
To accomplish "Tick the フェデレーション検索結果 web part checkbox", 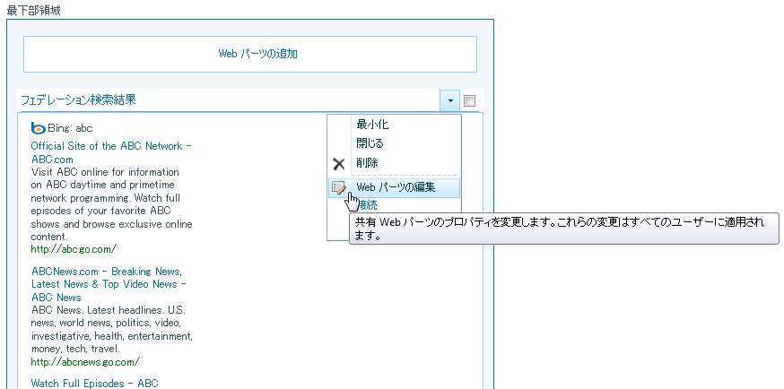I will point(469,101).
